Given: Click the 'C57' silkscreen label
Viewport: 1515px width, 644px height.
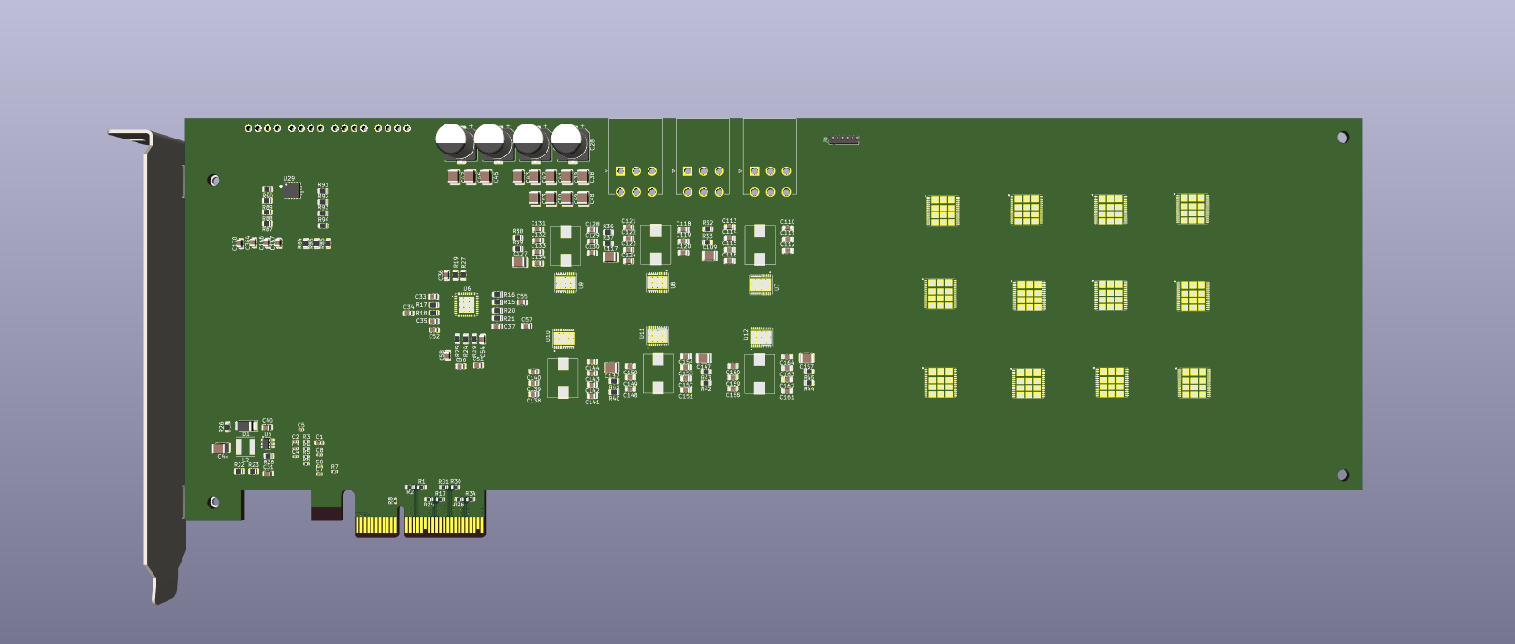Looking at the screenshot, I should coord(527,320).
